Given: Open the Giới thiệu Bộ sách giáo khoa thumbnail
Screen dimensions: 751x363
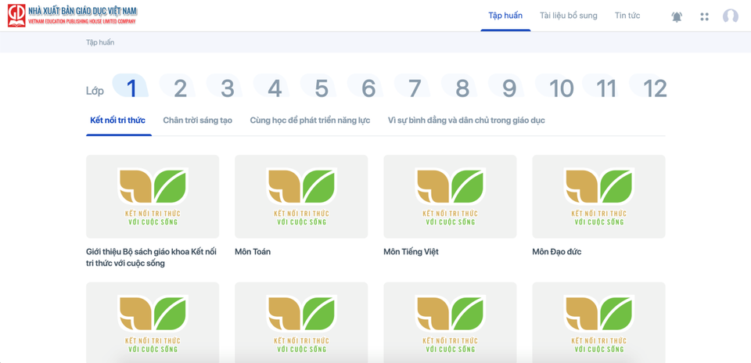Looking at the screenshot, I should [x=153, y=196].
